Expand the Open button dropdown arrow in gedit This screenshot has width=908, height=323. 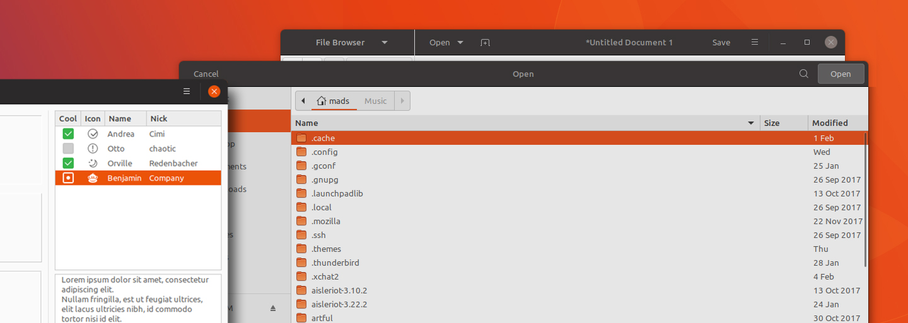click(x=460, y=43)
